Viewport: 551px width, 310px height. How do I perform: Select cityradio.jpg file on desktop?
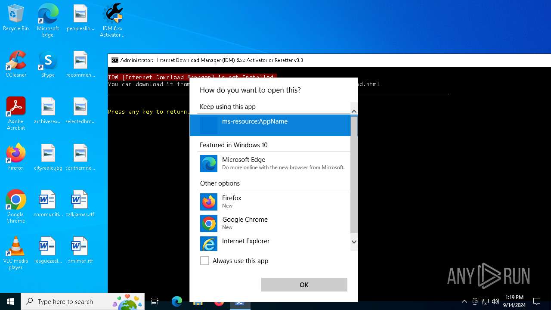(x=48, y=158)
